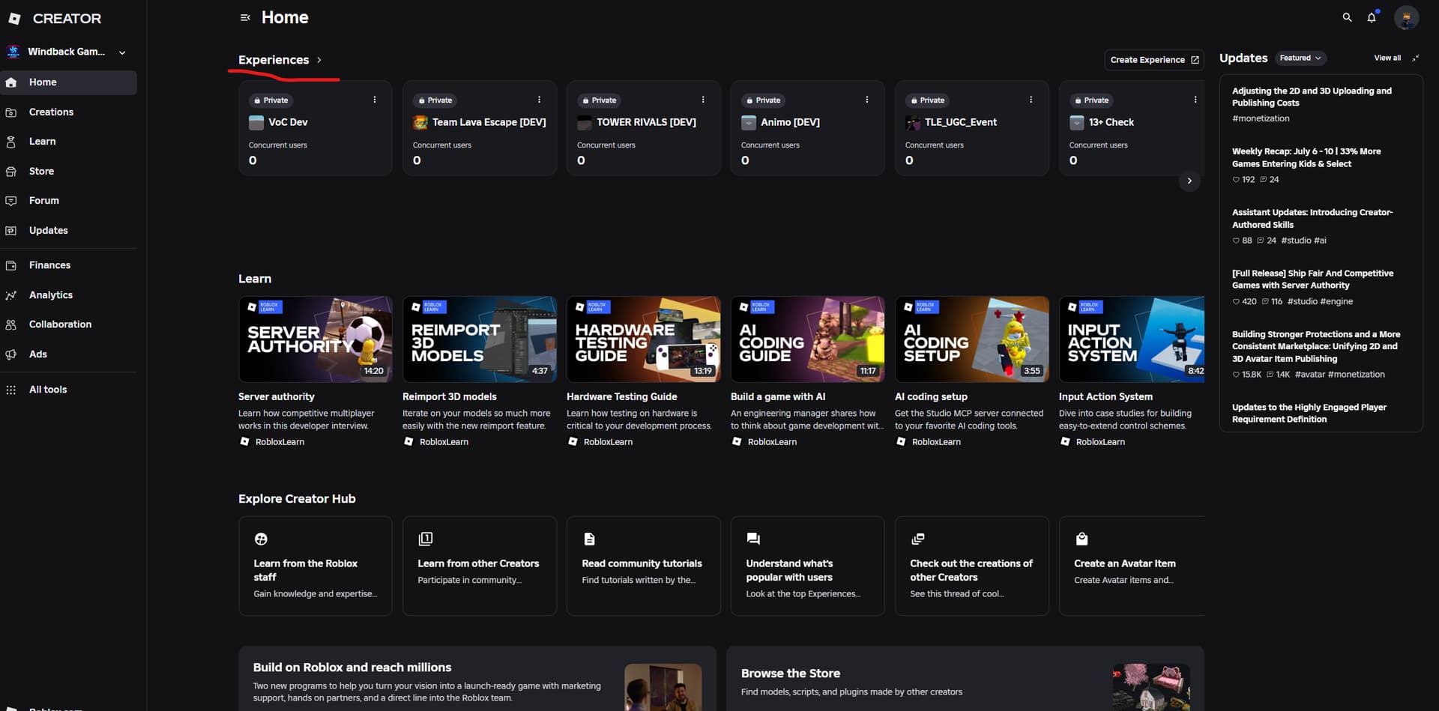Open the Adjusting 2D and 3D Uploading post
This screenshot has width=1439, height=711.
pyautogui.click(x=1312, y=97)
